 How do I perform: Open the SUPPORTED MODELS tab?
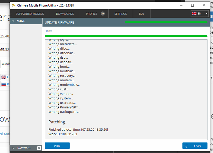pos(30,14)
